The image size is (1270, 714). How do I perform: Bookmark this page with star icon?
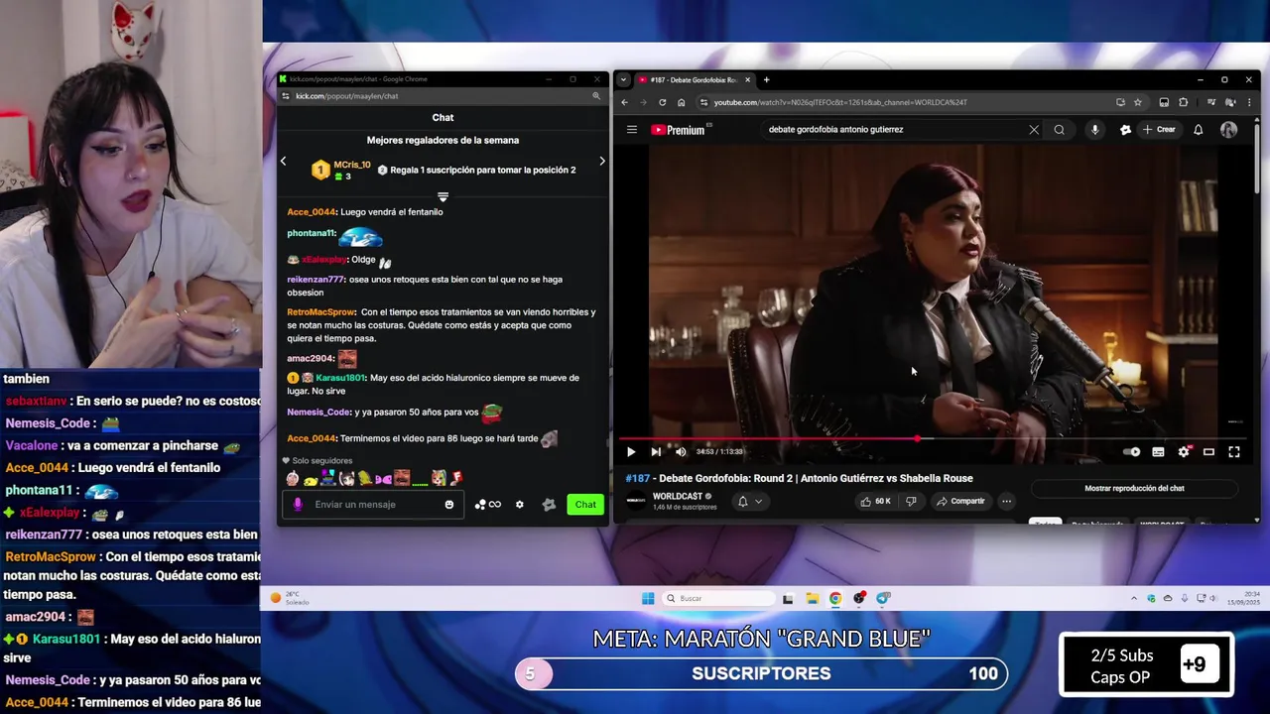pos(1138,102)
